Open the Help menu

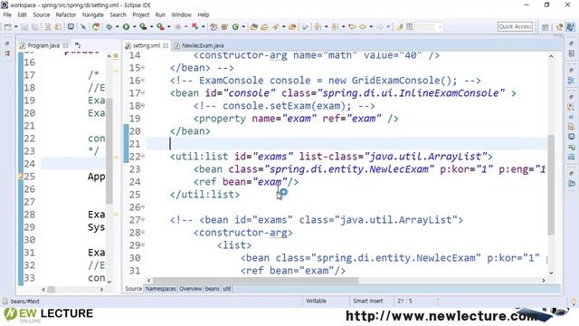[203, 14]
